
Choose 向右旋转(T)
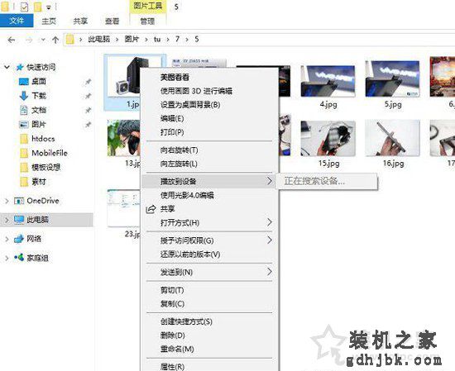point(179,150)
